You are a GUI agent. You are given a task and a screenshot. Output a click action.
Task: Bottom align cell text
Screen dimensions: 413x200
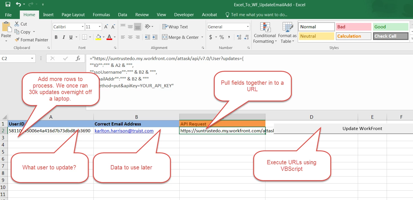[x=138, y=27]
